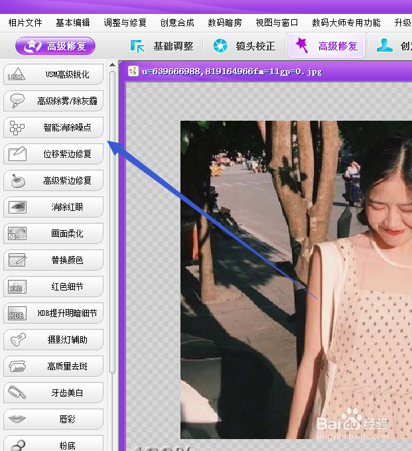Open the 调整与修复 menu
This screenshot has width=412, height=451.
point(125,23)
